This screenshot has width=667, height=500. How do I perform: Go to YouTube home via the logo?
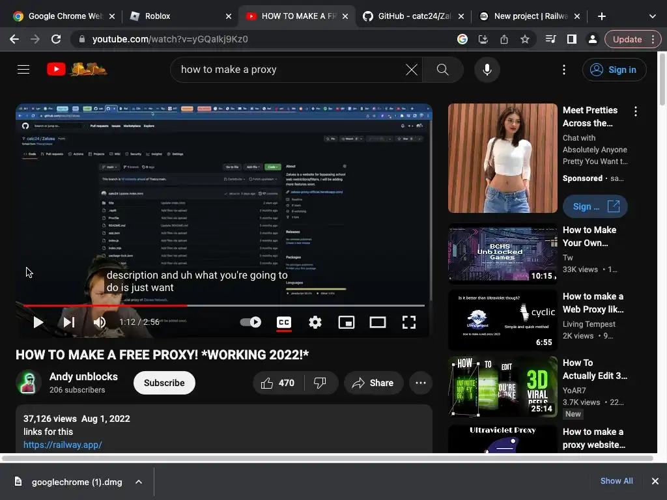tap(77, 69)
